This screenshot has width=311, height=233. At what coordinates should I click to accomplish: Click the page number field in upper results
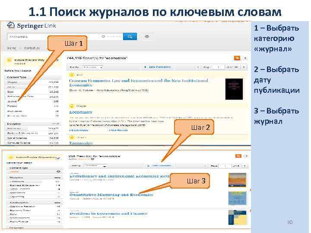click(x=218, y=67)
